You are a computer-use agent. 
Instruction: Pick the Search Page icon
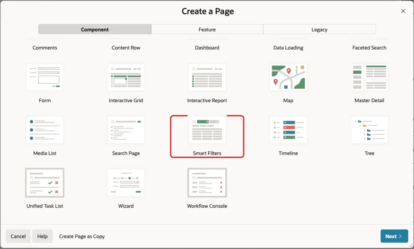(126, 130)
